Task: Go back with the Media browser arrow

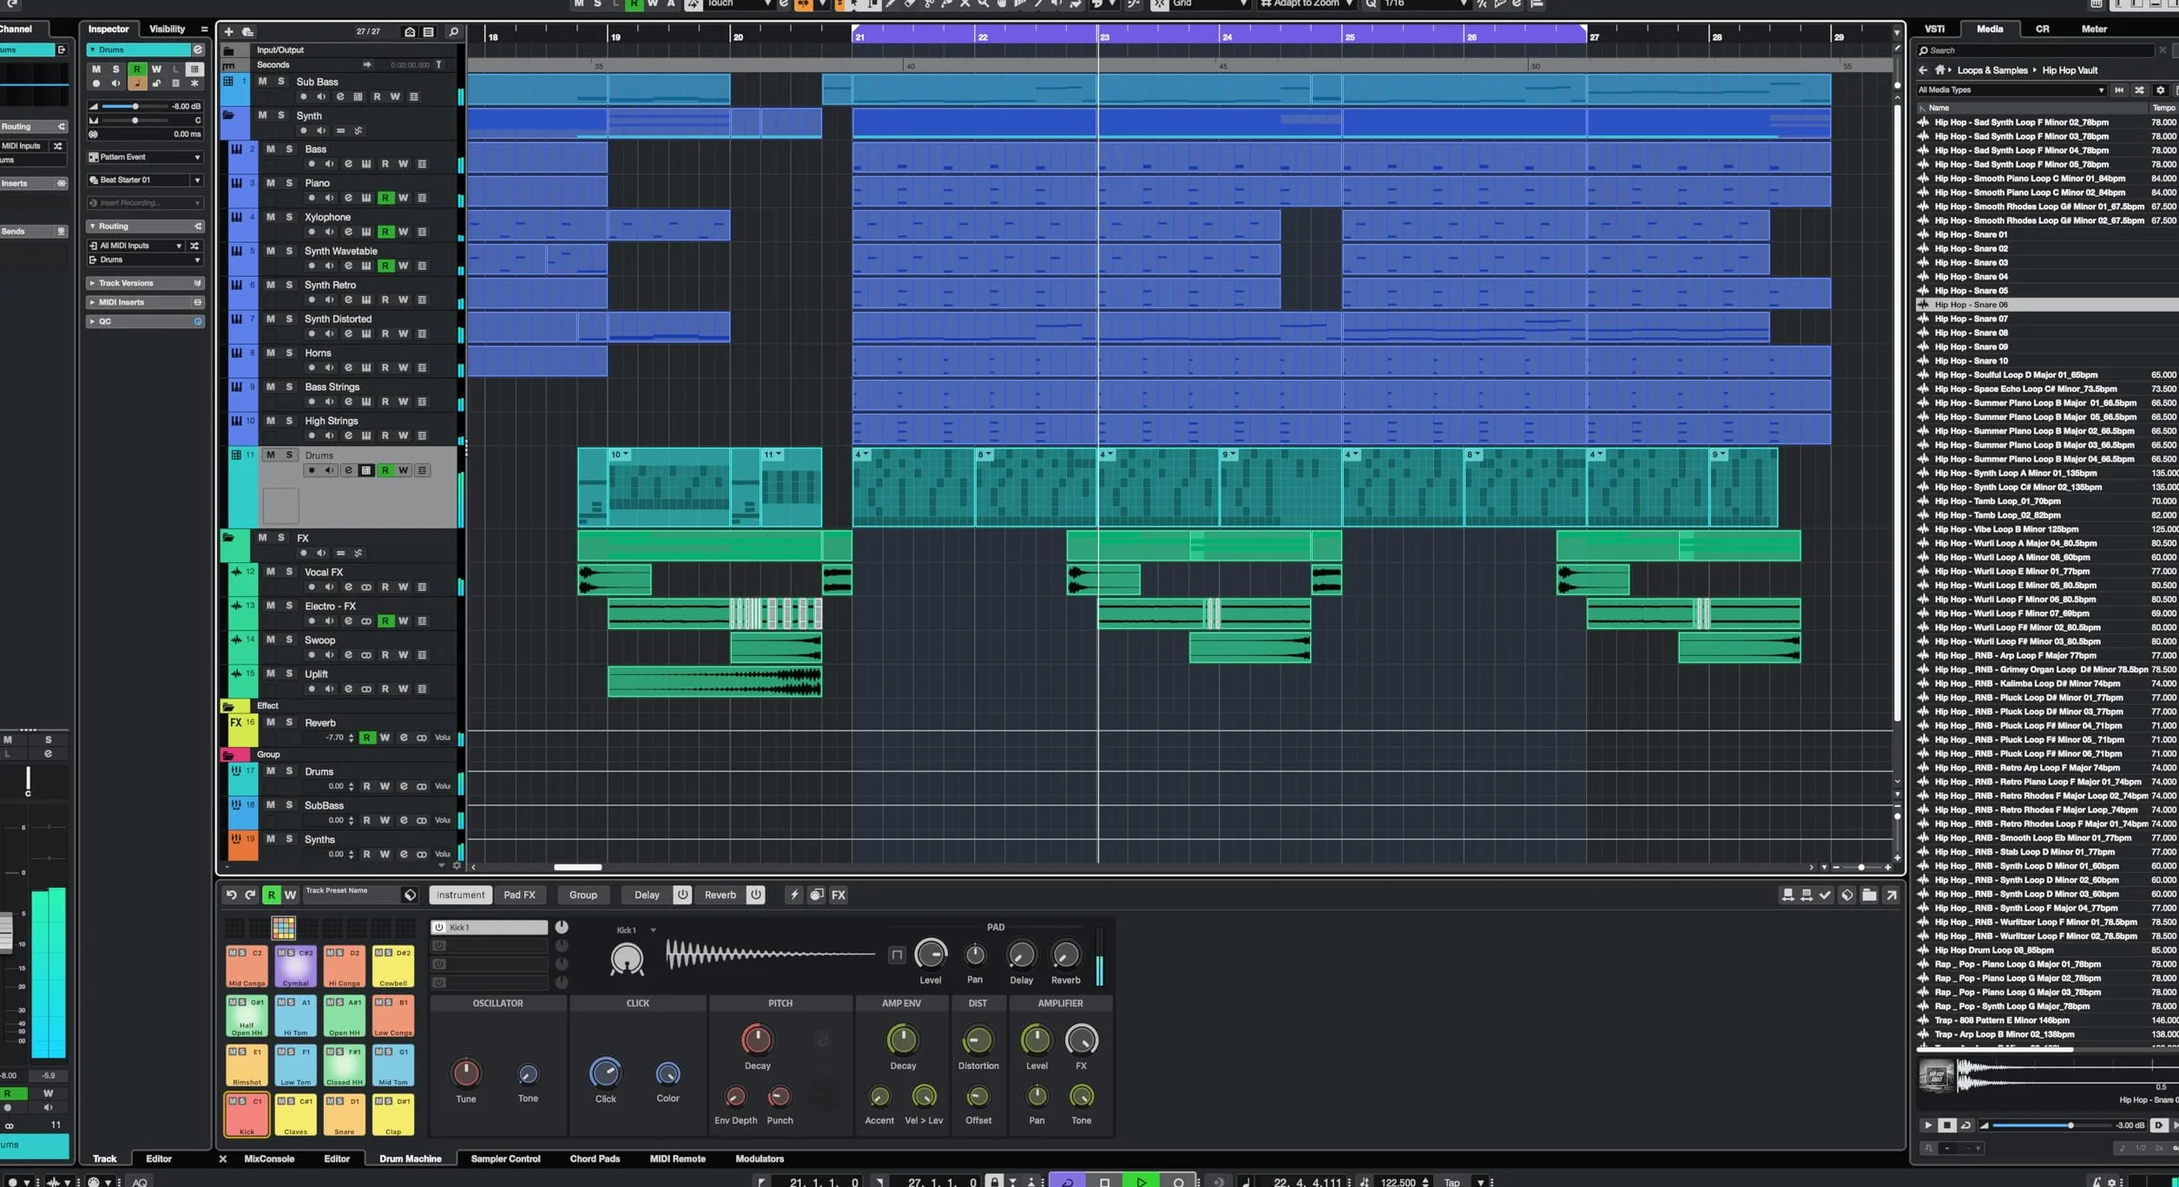Action: coord(1923,70)
